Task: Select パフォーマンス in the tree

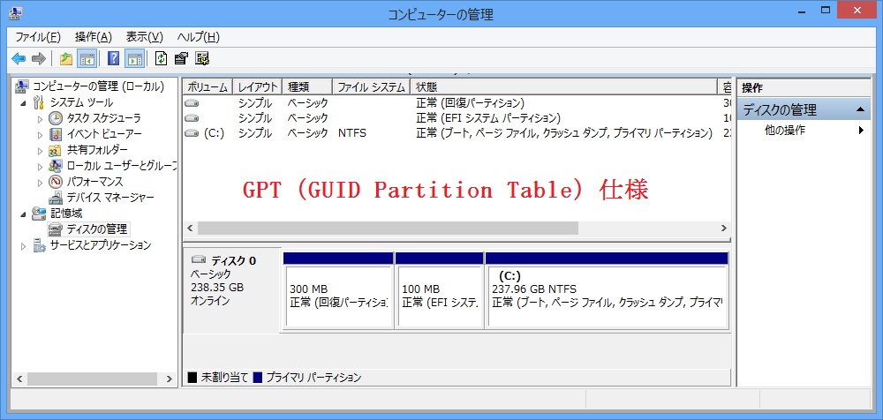Action: pyautogui.click(x=94, y=182)
